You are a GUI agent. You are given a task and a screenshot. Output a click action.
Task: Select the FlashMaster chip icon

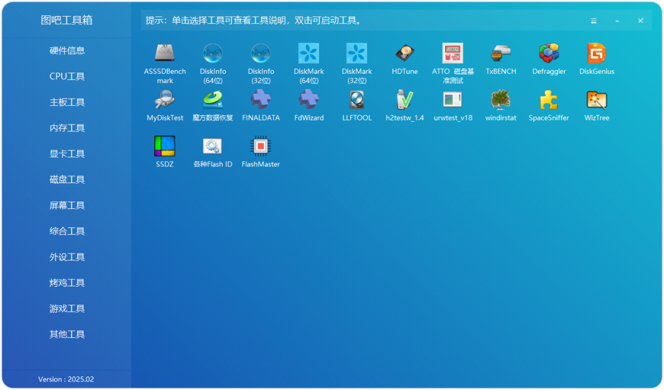pos(261,146)
